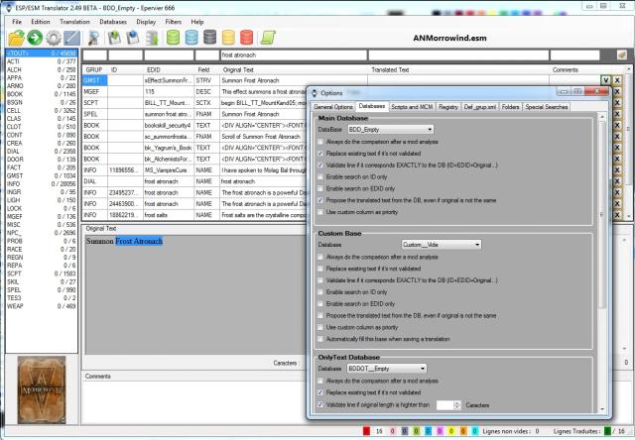Open the Folders tab
The width and height of the screenshot is (635, 440).
(x=510, y=107)
